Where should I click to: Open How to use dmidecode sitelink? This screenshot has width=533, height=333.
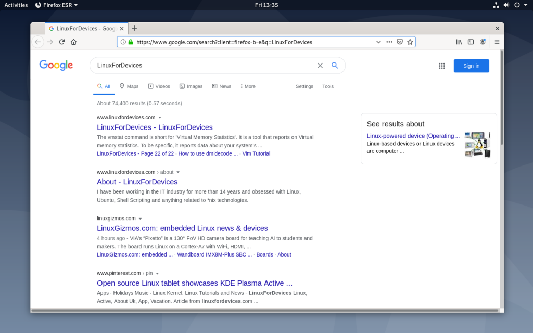pyautogui.click(x=208, y=153)
